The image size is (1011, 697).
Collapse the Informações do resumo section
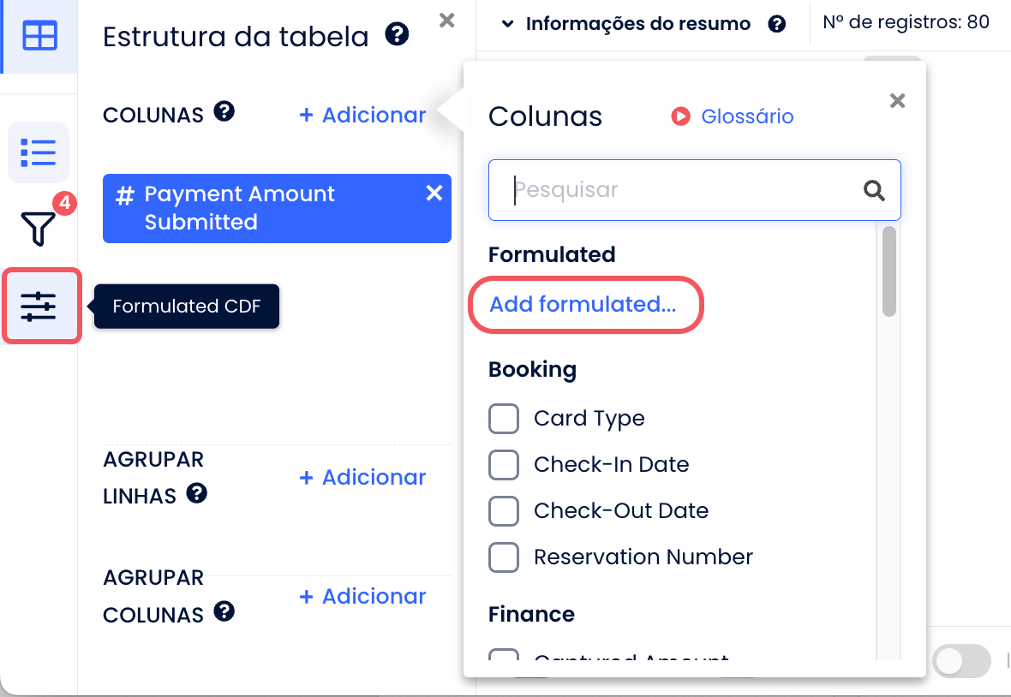(x=508, y=24)
